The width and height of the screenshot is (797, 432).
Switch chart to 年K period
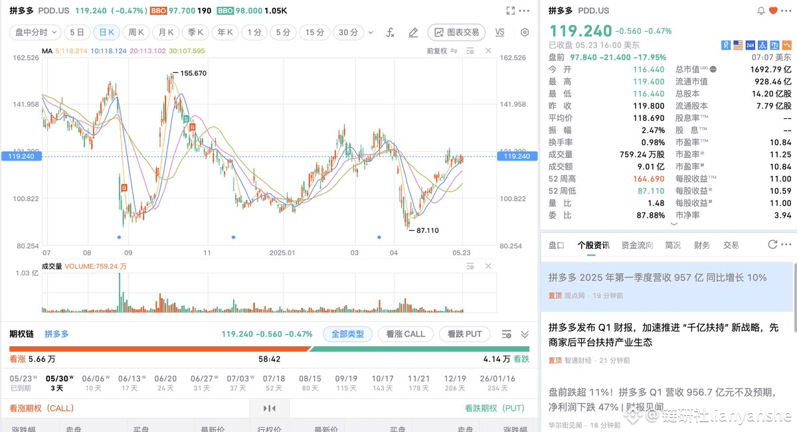(x=225, y=32)
